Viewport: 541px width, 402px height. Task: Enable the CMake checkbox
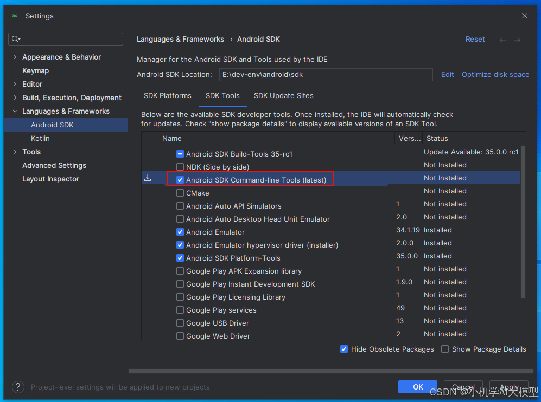pos(180,193)
